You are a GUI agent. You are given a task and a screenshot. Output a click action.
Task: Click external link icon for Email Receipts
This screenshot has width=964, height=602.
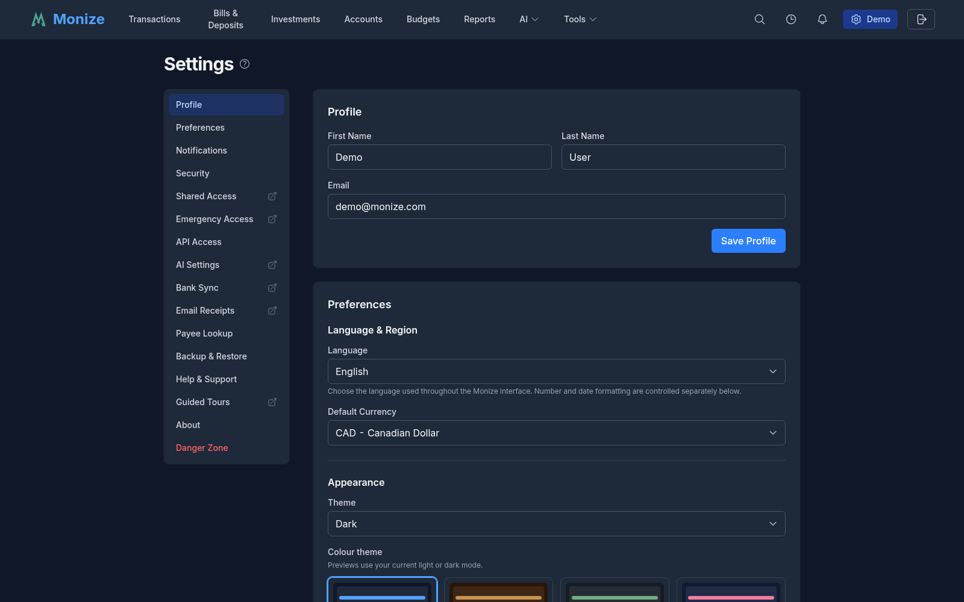(x=272, y=311)
